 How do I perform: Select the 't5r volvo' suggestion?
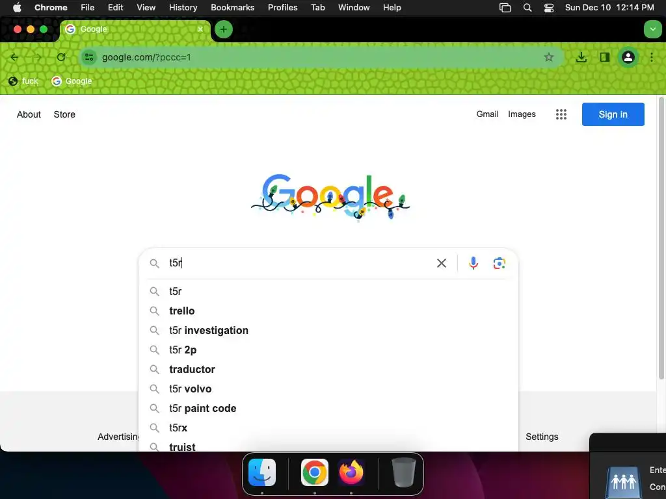coord(328,389)
